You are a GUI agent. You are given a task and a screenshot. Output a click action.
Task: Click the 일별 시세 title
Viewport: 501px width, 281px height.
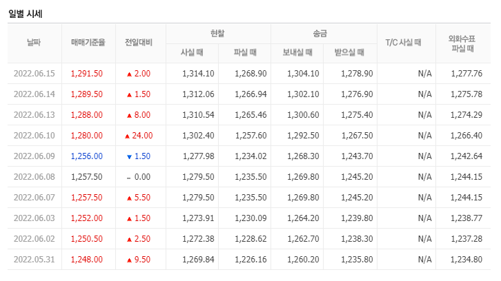(27, 12)
